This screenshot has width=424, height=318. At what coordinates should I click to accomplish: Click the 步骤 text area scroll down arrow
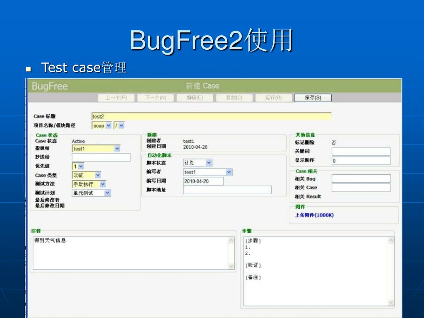(x=391, y=303)
